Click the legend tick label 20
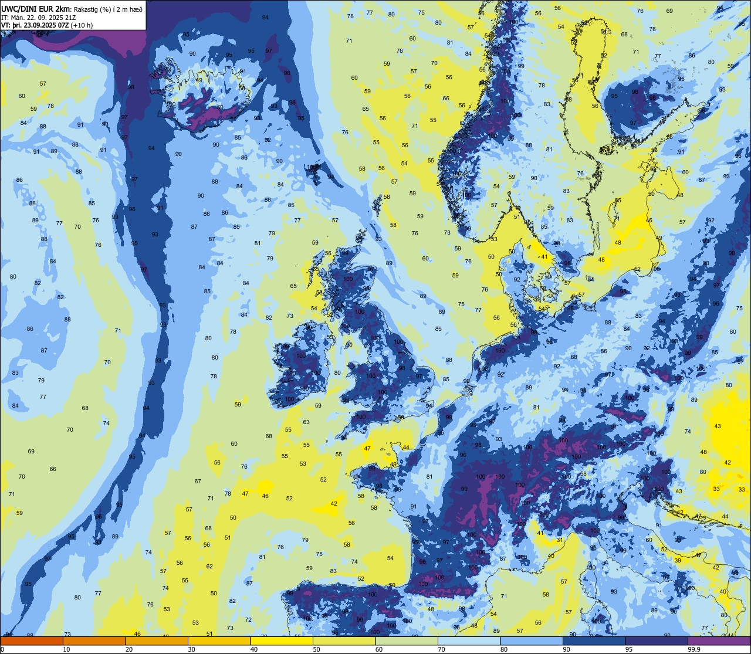The width and height of the screenshot is (751, 654). click(x=129, y=649)
